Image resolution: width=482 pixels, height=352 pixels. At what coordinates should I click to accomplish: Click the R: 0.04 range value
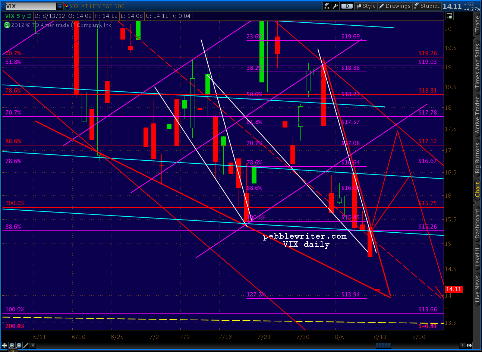pos(181,16)
